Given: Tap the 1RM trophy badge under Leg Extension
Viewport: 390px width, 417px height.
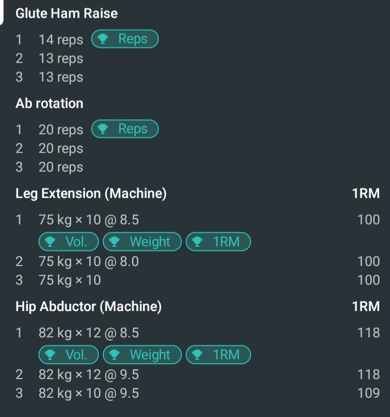Looking at the screenshot, I should [x=218, y=242].
